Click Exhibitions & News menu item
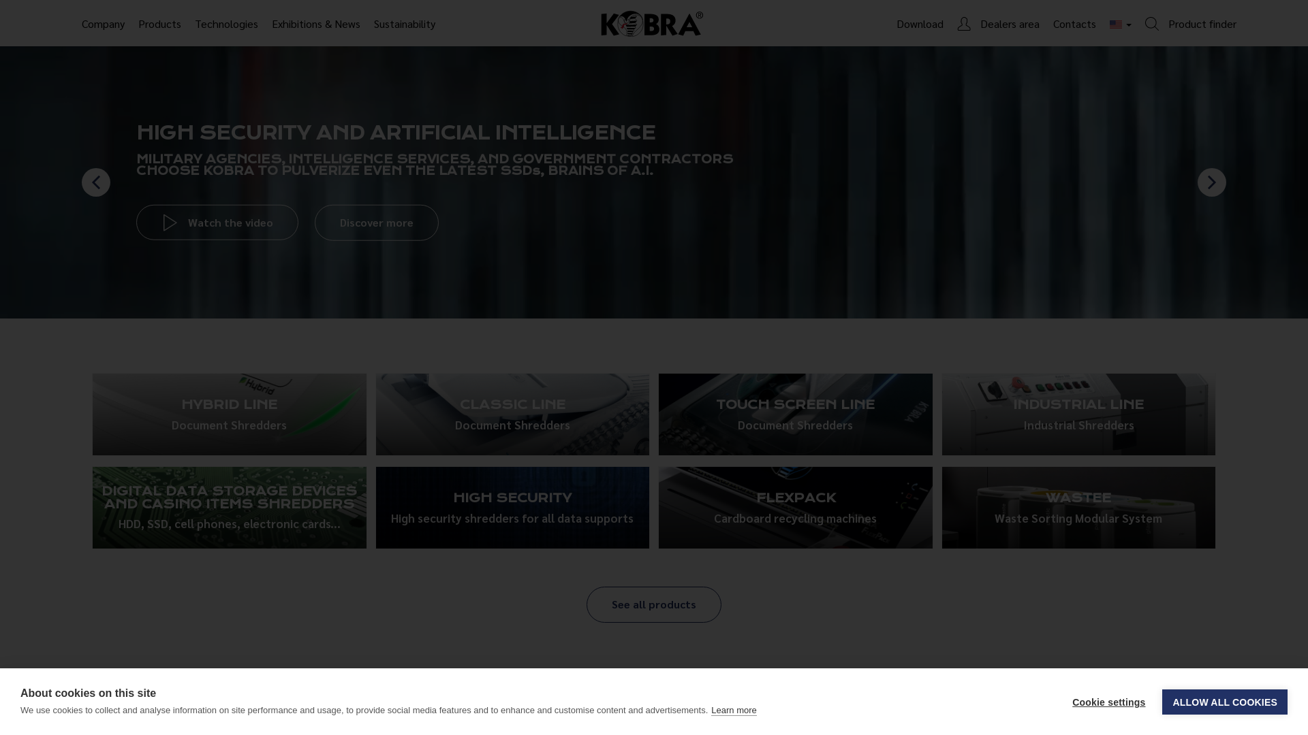The height and width of the screenshot is (735, 1308). pos(315,24)
